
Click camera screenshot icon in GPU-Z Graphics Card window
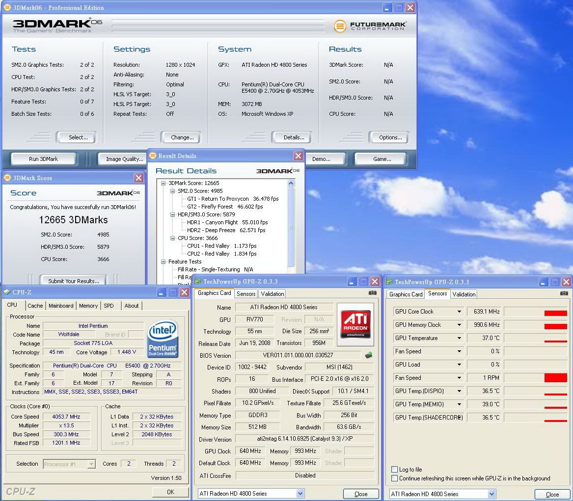(372, 293)
